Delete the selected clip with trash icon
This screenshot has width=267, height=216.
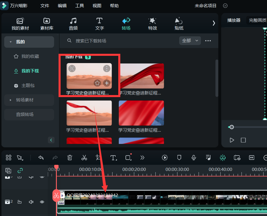tap(70, 158)
